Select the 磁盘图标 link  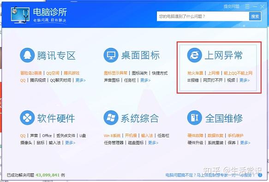136,142
